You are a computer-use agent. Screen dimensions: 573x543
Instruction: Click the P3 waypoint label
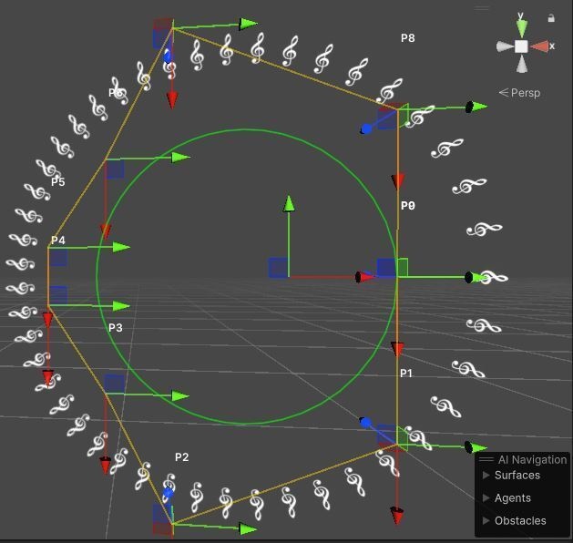tap(116, 327)
